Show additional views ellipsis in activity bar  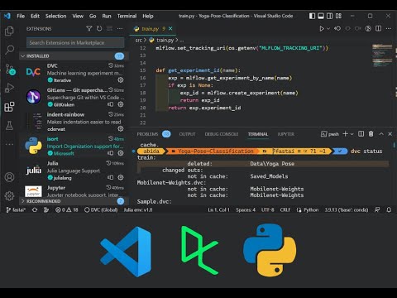[9, 144]
